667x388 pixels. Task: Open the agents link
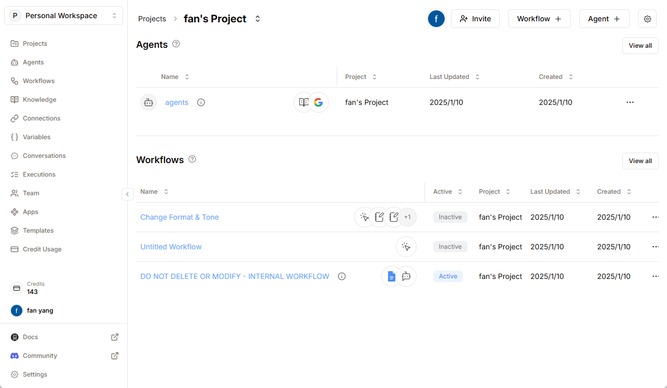177,102
